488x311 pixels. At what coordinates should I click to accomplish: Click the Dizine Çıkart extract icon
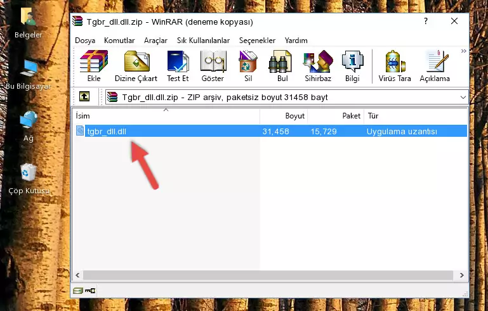136,66
